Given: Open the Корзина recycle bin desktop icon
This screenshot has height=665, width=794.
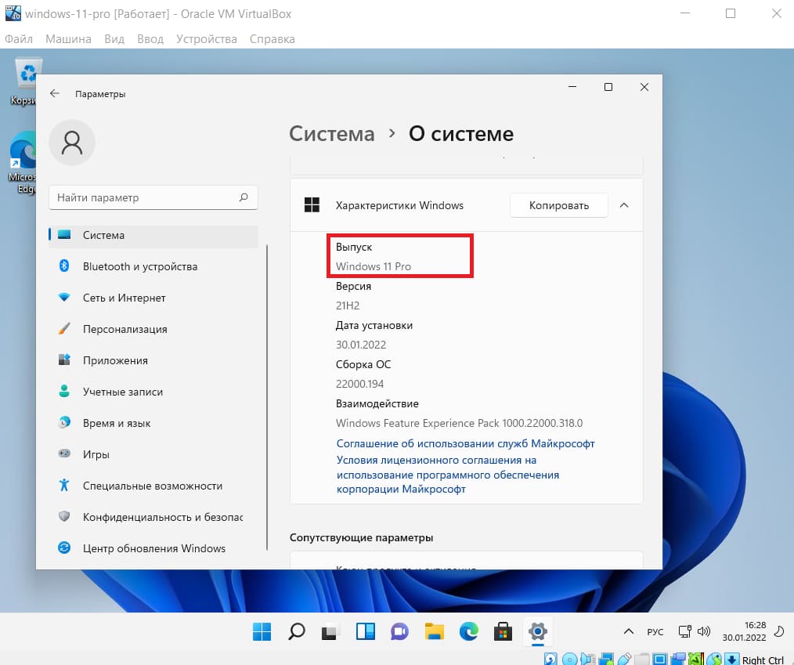Looking at the screenshot, I should (24, 82).
